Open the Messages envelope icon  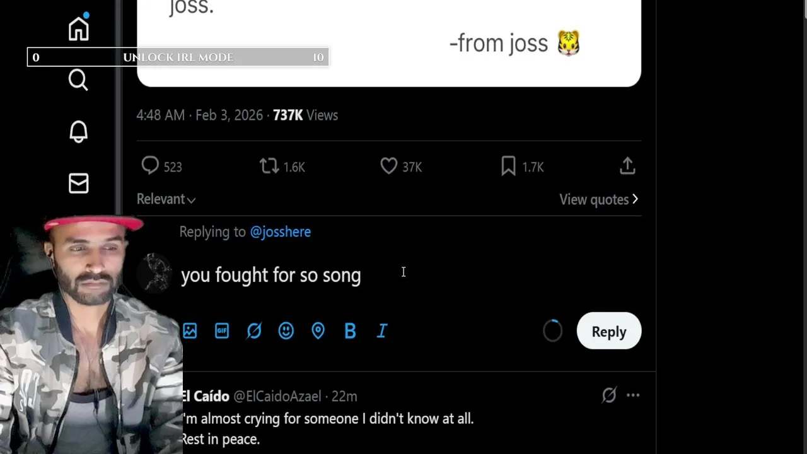[x=78, y=183]
